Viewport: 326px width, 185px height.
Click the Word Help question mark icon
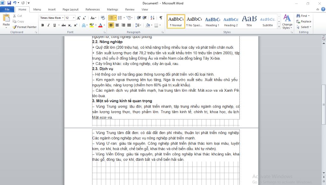tap(323, 9)
